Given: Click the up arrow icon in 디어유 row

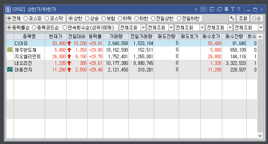Looking at the screenshot, I should (69, 43).
